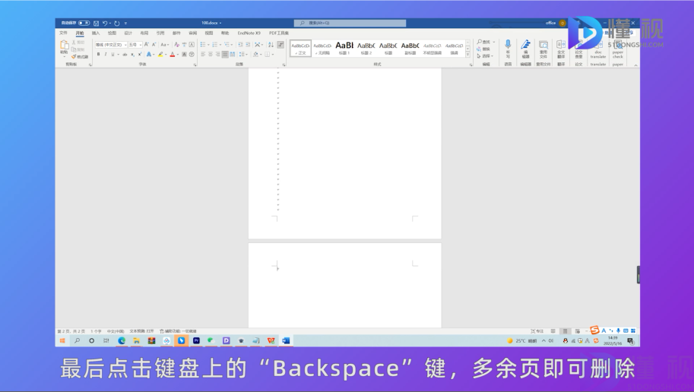Expand the Customize Quick Access Toolbar arrow

click(x=125, y=23)
